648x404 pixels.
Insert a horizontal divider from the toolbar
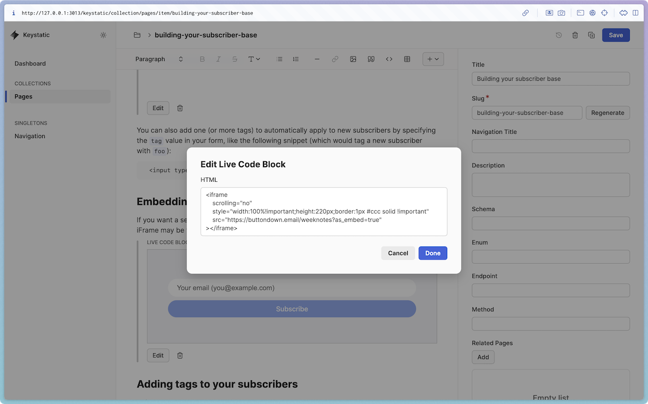(x=318, y=59)
